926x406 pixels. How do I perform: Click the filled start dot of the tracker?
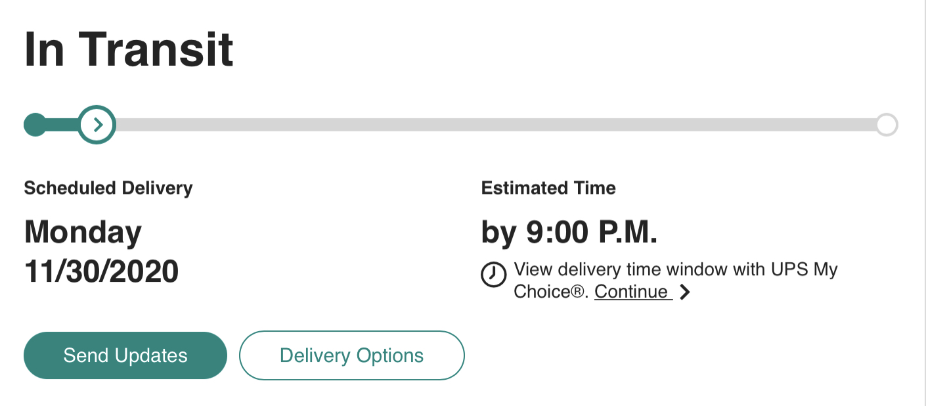coord(35,124)
